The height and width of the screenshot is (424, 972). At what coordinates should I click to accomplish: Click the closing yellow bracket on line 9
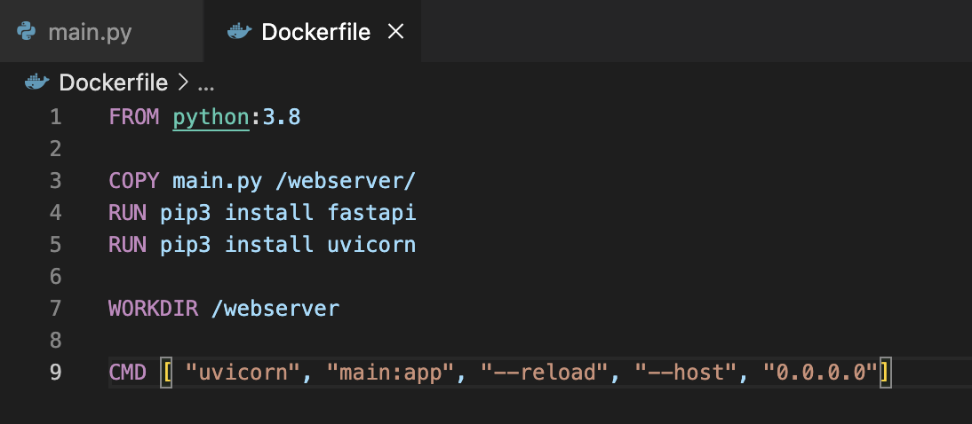pyautogui.click(x=884, y=373)
